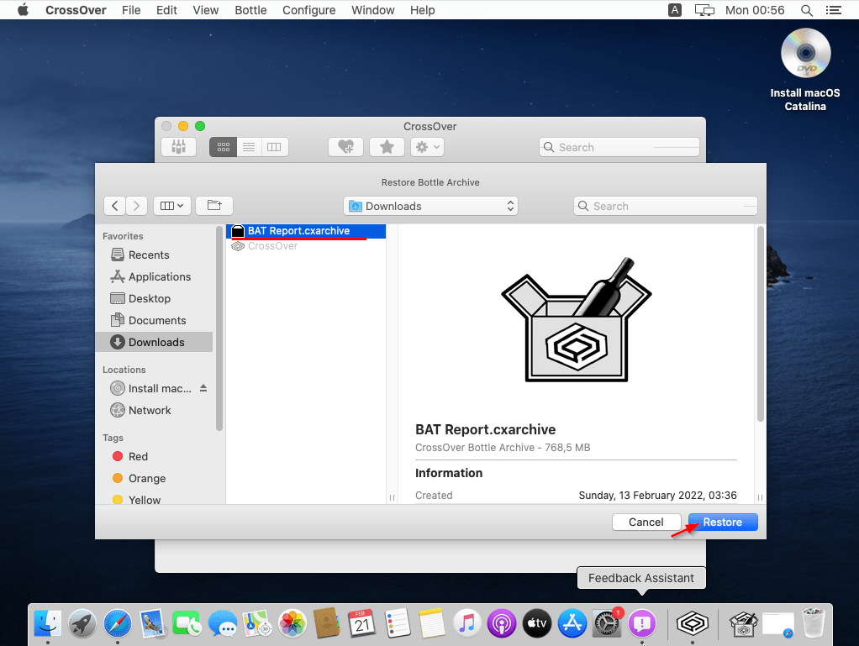Open Feedback Assistant from the Dock
This screenshot has height=646, width=859.
point(642,623)
